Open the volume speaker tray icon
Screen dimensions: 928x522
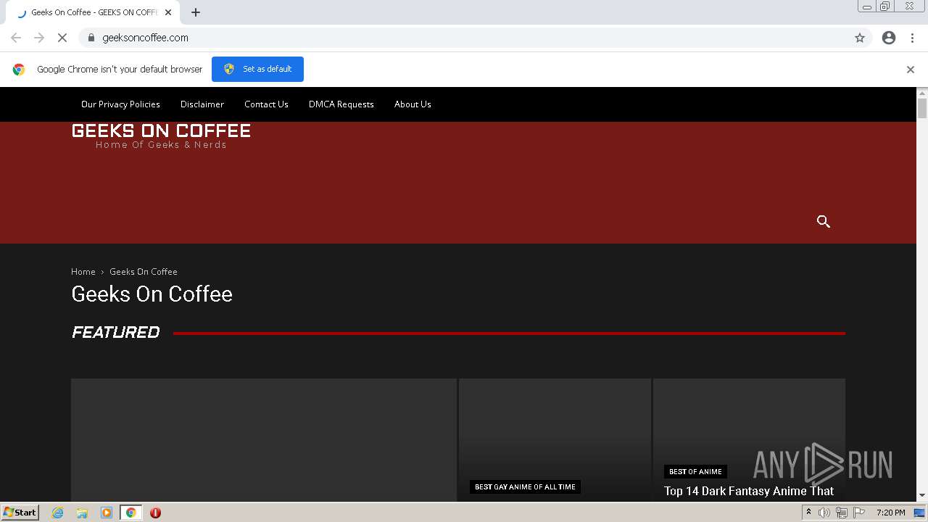[824, 513]
